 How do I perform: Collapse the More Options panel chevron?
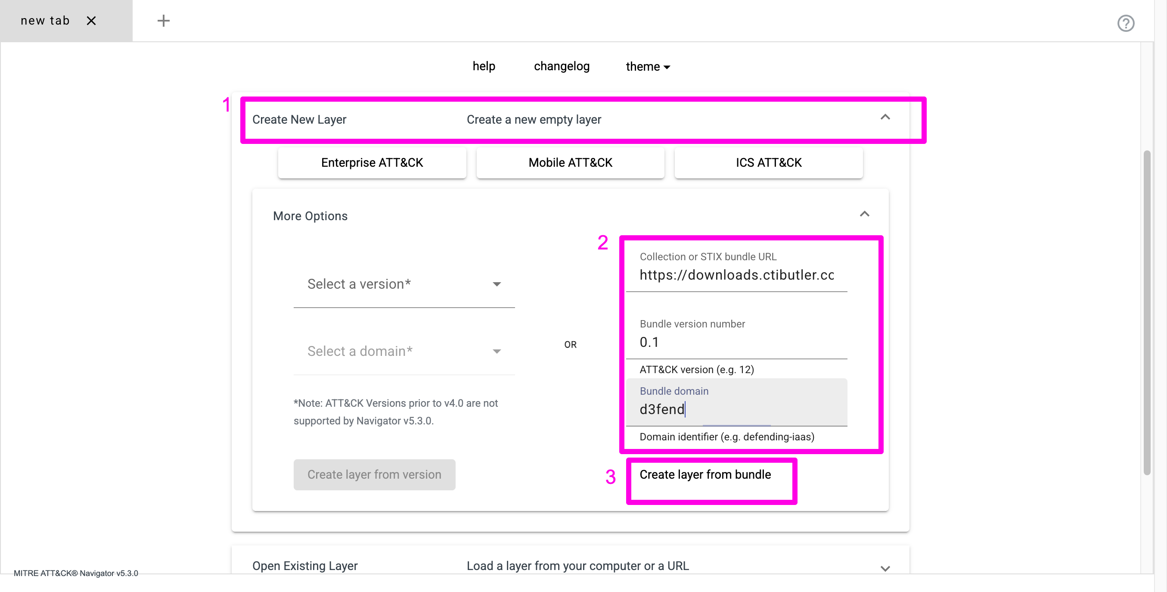pos(864,214)
